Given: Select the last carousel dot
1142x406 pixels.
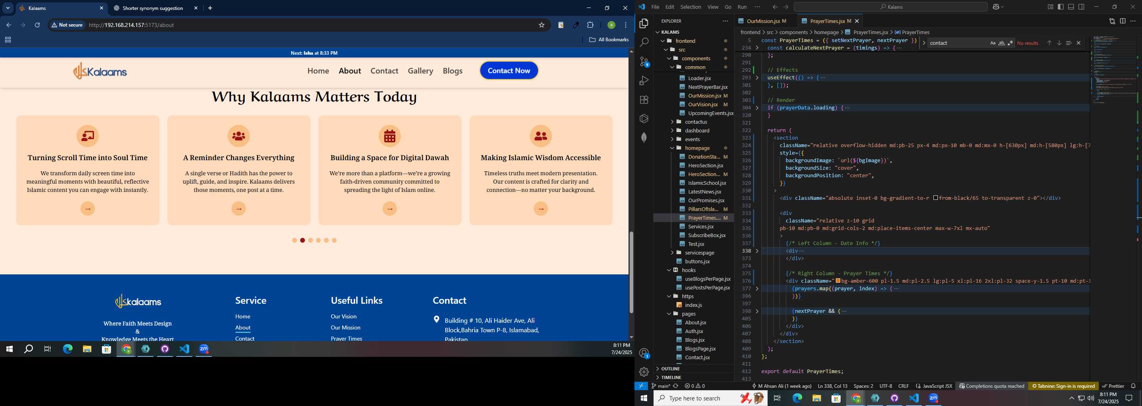Looking at the screenshot, I should [x=334, y=240].
